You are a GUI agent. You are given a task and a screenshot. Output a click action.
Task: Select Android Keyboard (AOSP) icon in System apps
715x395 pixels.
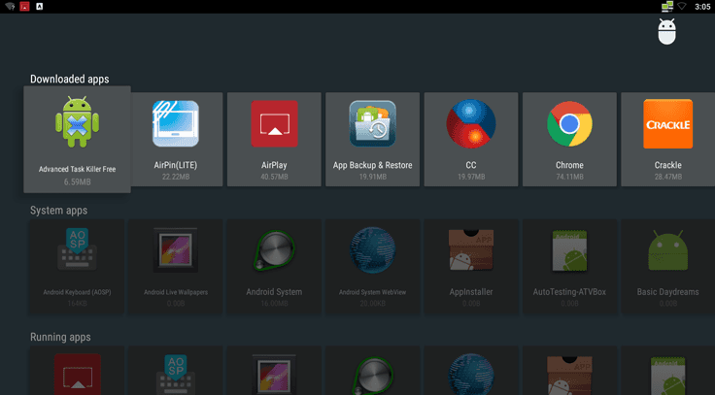(77, 249)
